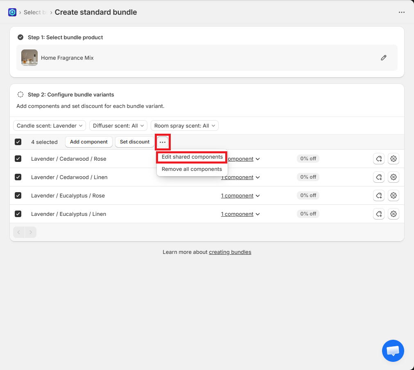This screenshot has width=414, height=370.
Task: Click add-component icon for Lavender / Eucalyptus / Rose
Action: coord(379,195)
